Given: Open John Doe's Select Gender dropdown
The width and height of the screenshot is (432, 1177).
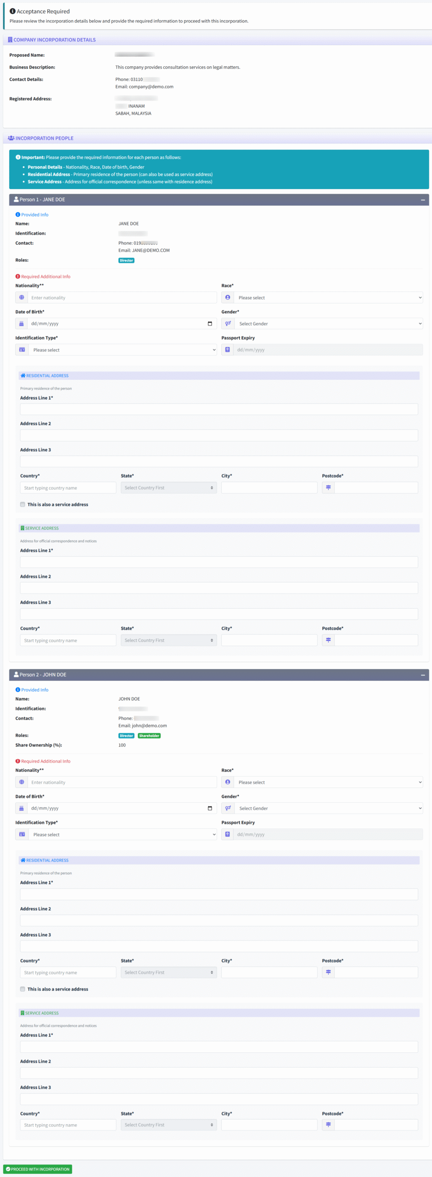Looking at the screenshot, I should tap(328, 808).
